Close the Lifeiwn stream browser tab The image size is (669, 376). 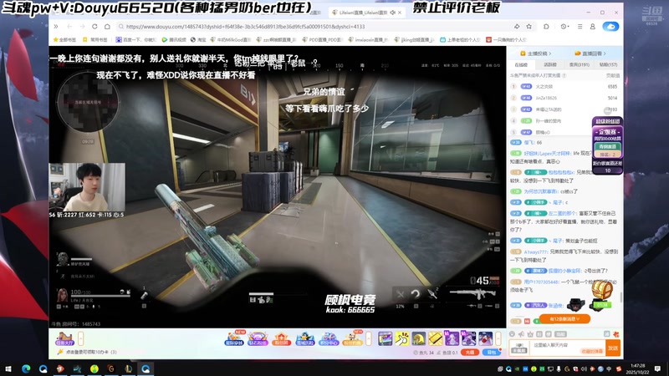click(x=400, y=13)
